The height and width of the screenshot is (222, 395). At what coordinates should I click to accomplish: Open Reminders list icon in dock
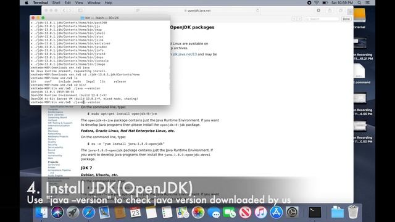167,212
